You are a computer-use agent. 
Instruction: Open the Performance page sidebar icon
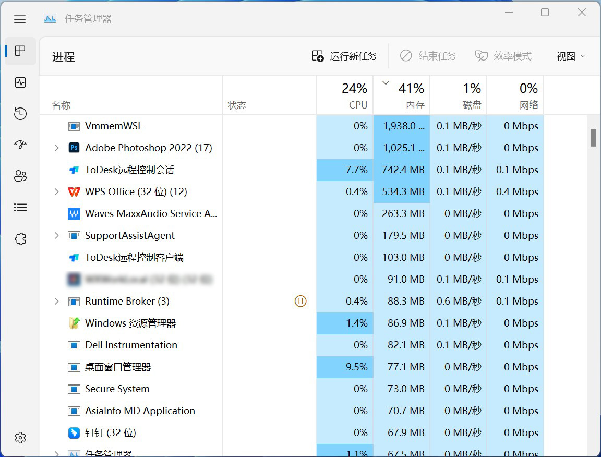pos(20,82)
